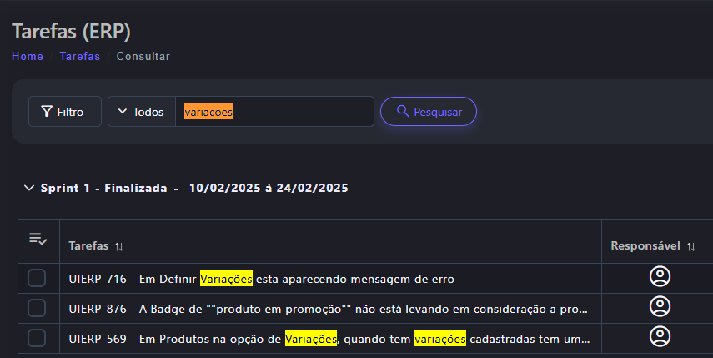Click the select-all checklist icon in table header
This screenshot has height=358, width=713.
(38, 240)
